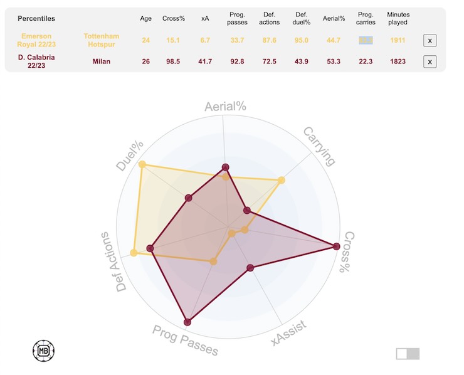Flip the toggle switch below the radar
This screenshot has width=464, height=375.
[408, 354]
